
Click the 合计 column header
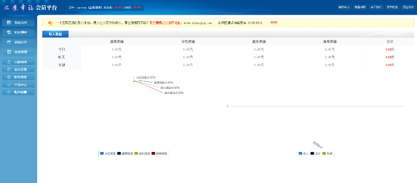(390, 42)
